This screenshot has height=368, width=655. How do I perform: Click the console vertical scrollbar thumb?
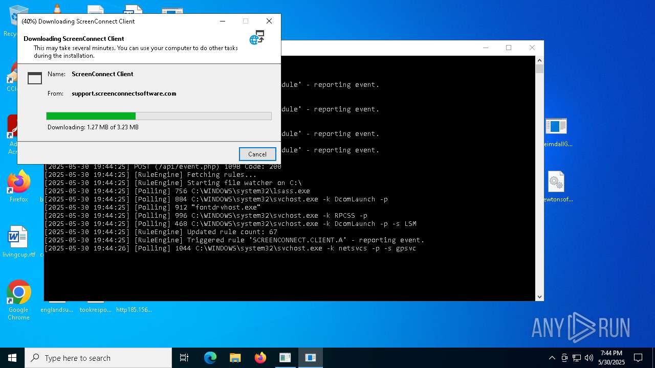pyautogui.click(x=539, y=69)
